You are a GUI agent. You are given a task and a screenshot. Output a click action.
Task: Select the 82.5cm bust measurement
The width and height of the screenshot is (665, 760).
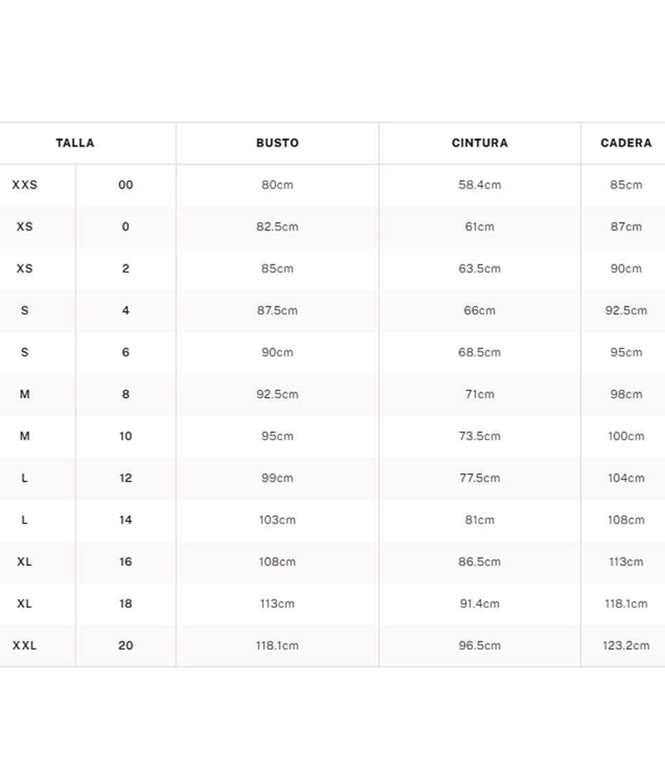pyautogui.click(x=277, y=227)
